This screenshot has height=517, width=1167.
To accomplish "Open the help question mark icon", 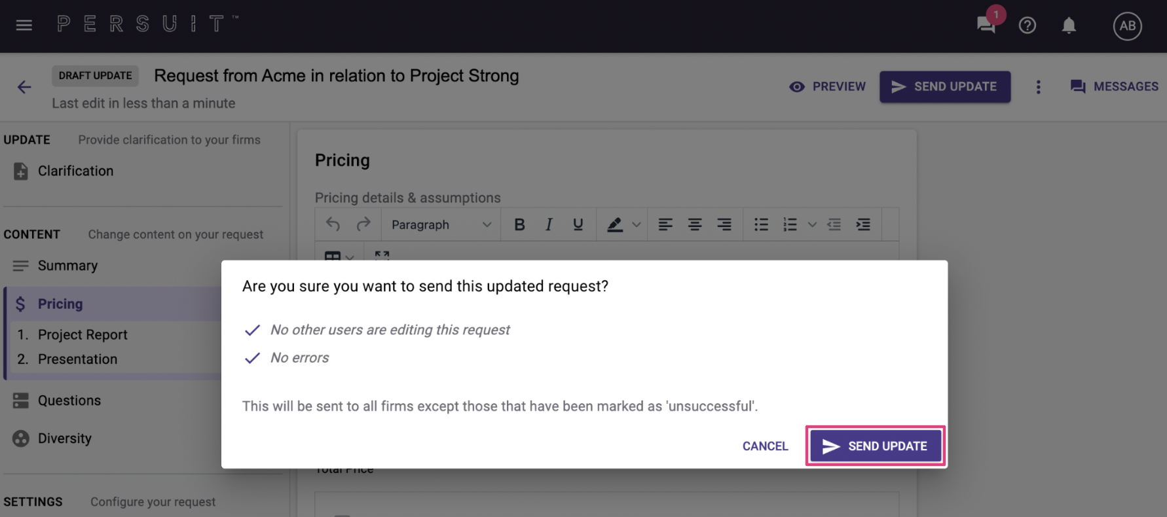I will click(1027, 26).
